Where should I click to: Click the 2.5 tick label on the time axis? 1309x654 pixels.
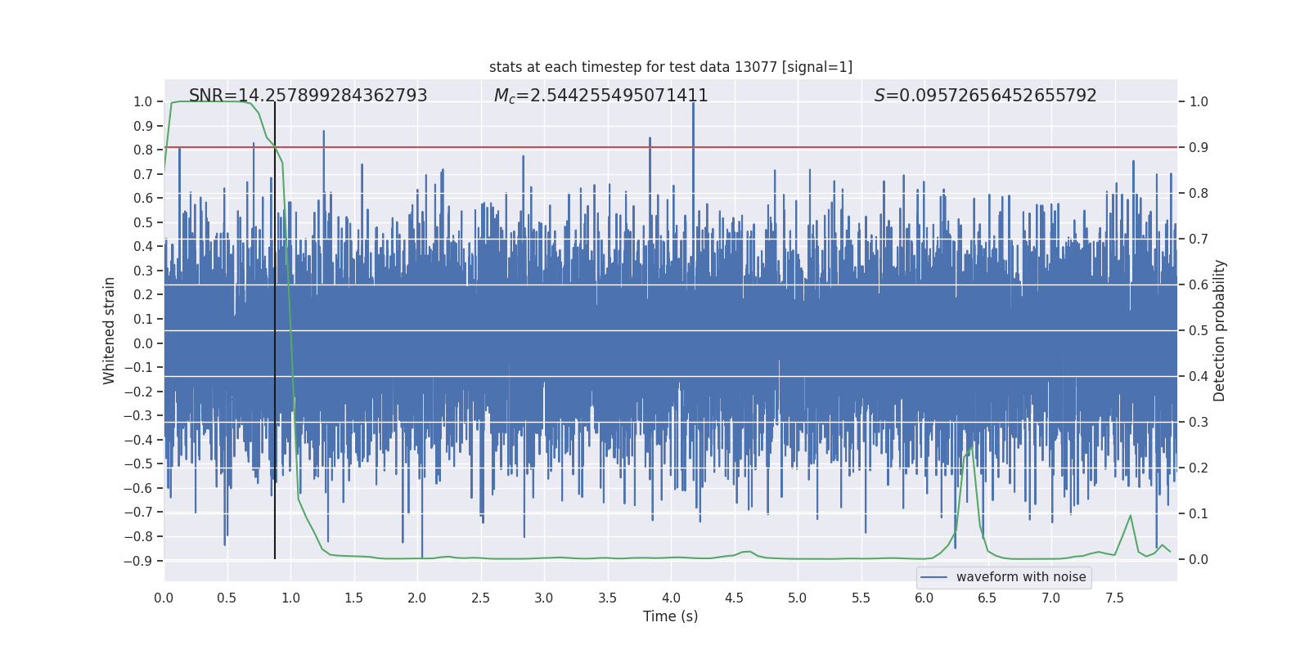(x=480, y=598)
